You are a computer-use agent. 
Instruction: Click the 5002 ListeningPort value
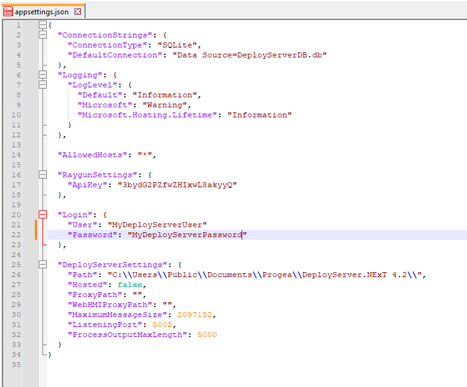coord(162,325)
